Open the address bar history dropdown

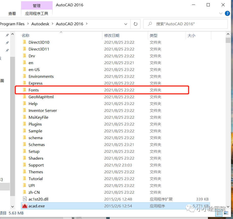(126, 24)
